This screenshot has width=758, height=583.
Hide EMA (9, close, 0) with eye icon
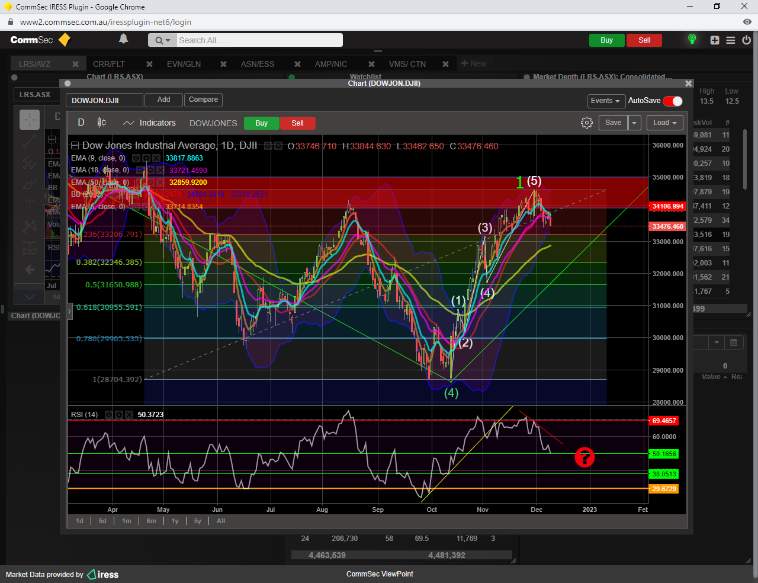tap(136, 158)
